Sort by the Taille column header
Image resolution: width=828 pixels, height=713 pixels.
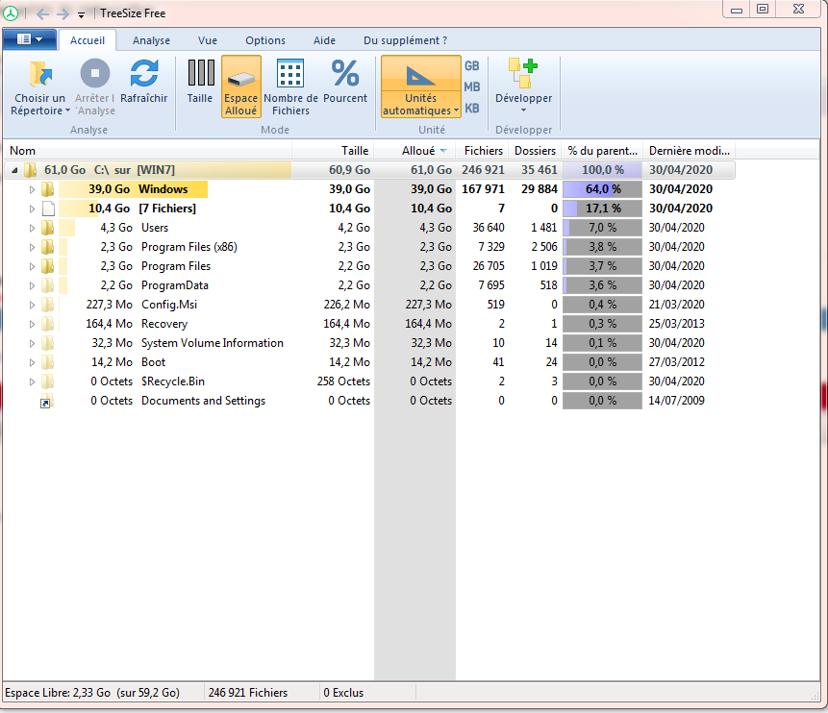click(x=333, y=151)
